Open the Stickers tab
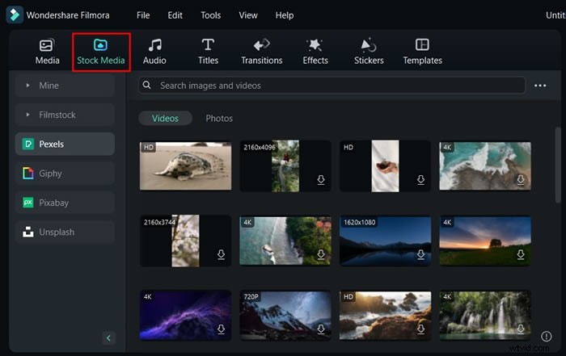 (x=369, y=52)
